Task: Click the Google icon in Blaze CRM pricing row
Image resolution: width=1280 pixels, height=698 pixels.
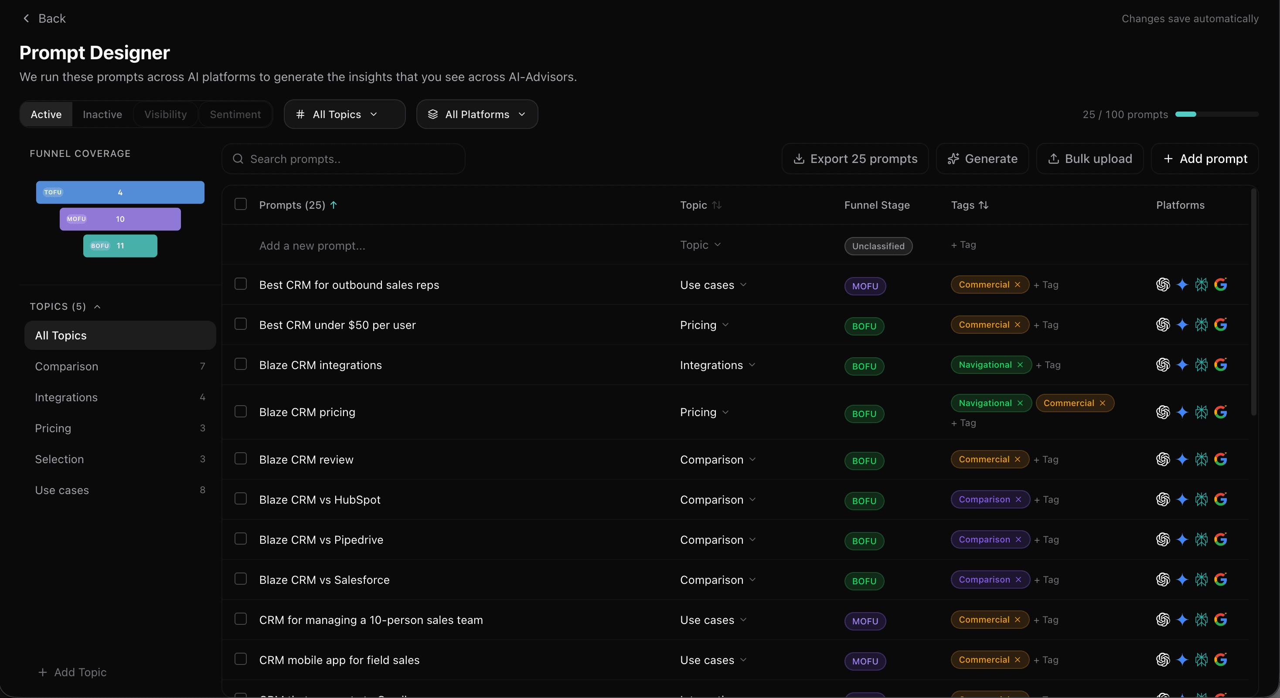Action: [1220, 412]
